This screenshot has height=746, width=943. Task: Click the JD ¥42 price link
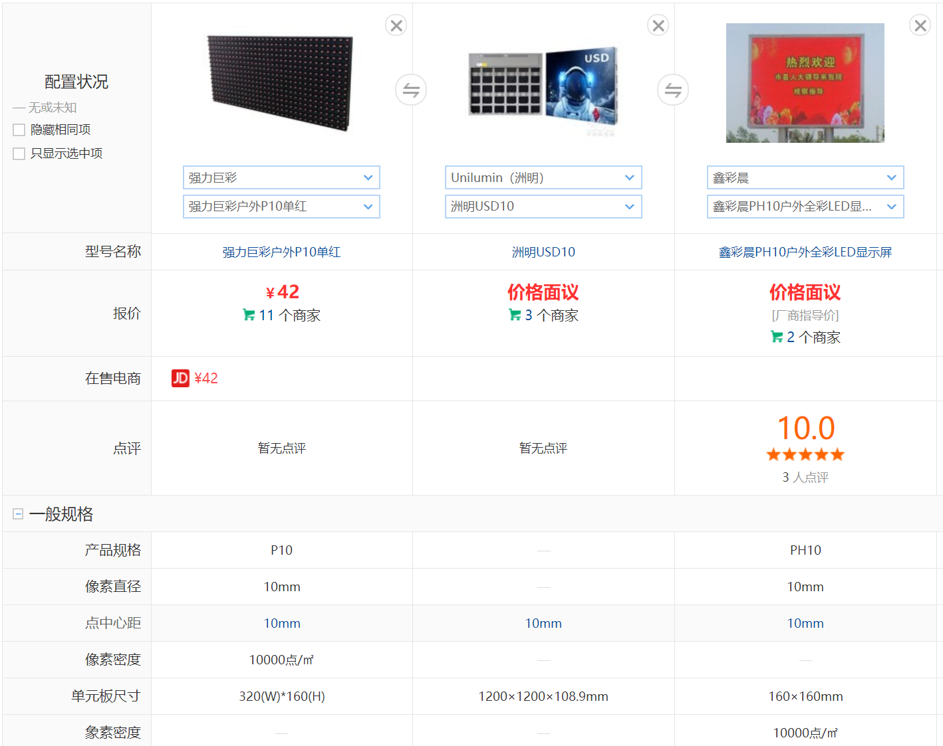pos(205,378)
